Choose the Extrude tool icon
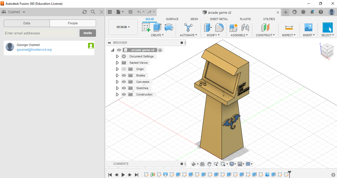 click(157, 28)
